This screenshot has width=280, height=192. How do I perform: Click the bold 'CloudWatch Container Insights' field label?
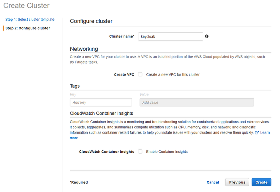[107, 152]
